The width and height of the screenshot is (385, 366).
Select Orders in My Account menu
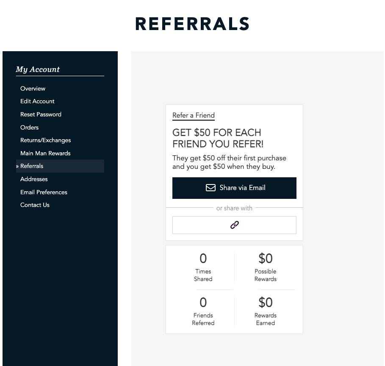30,127
